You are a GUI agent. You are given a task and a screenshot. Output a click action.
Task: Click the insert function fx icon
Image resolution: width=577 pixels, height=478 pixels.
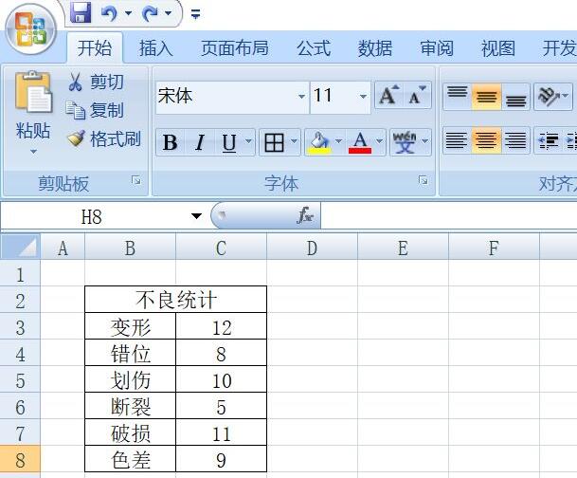click(x=305, y=216)
